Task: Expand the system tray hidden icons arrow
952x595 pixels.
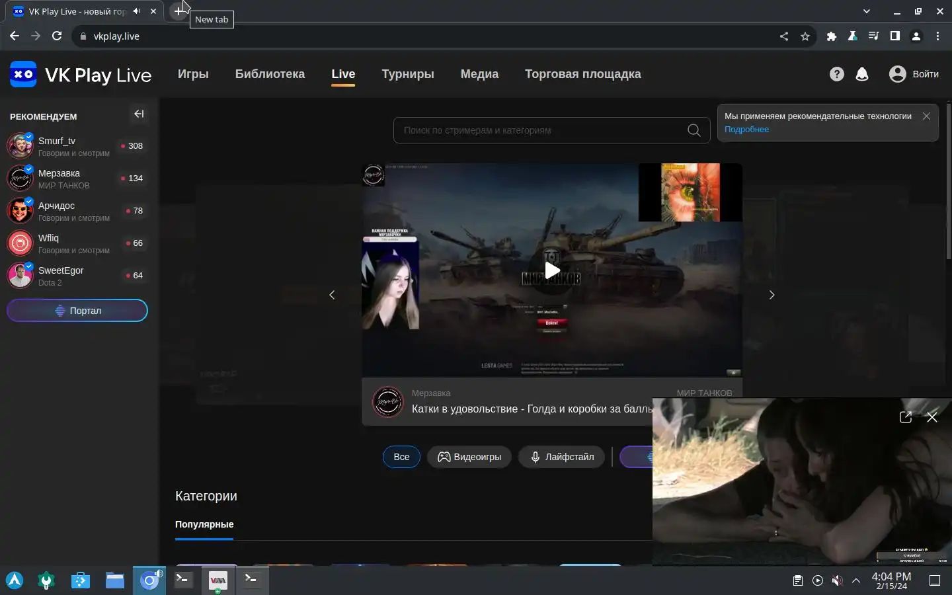Action: point(856,580)
